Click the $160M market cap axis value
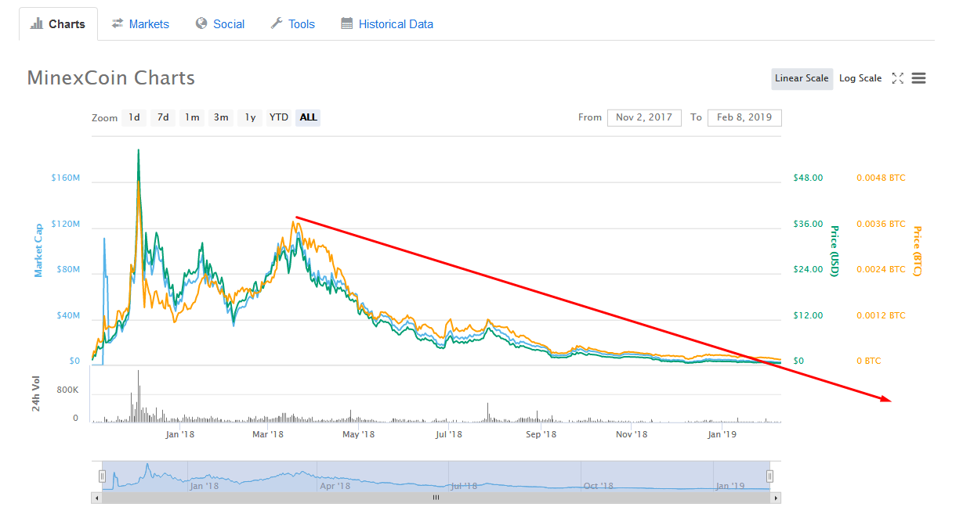Screen dimensions: 963x507 (x=66, y=178)
